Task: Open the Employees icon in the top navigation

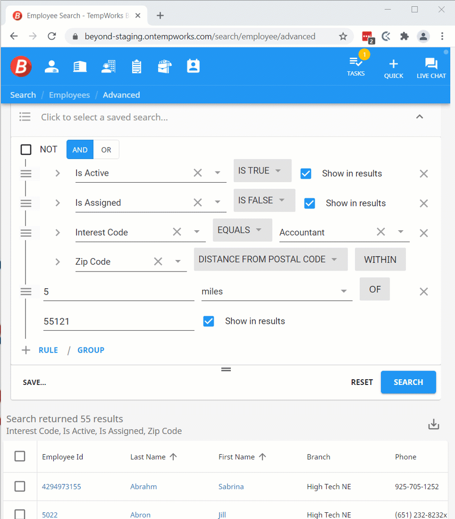Action: (x=51, y=66)
